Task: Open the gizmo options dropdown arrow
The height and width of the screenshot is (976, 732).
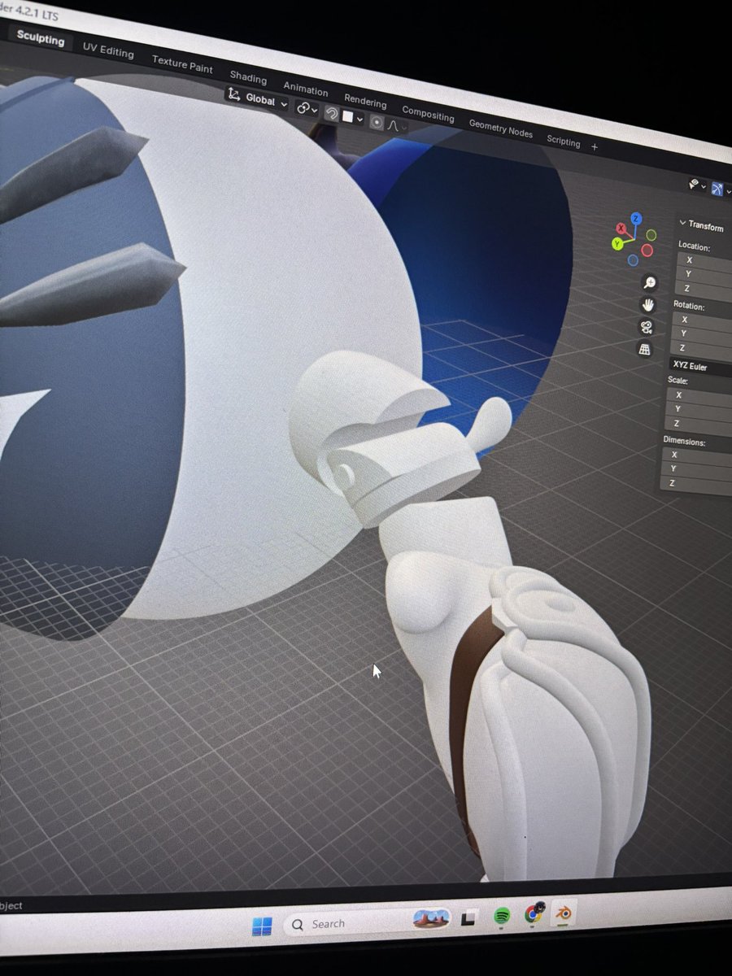Action: pyautogui.click(x=728, y=192)
